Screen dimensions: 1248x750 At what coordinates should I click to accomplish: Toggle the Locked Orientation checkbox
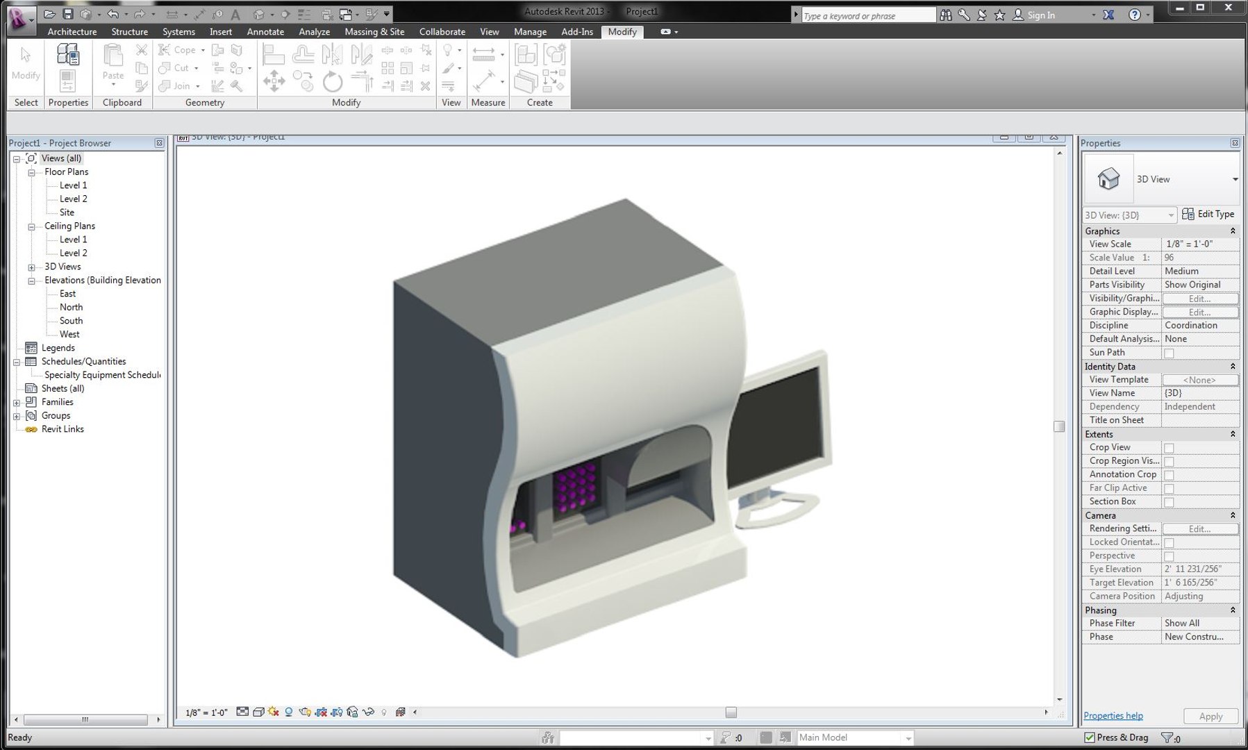pos(1169,543)
